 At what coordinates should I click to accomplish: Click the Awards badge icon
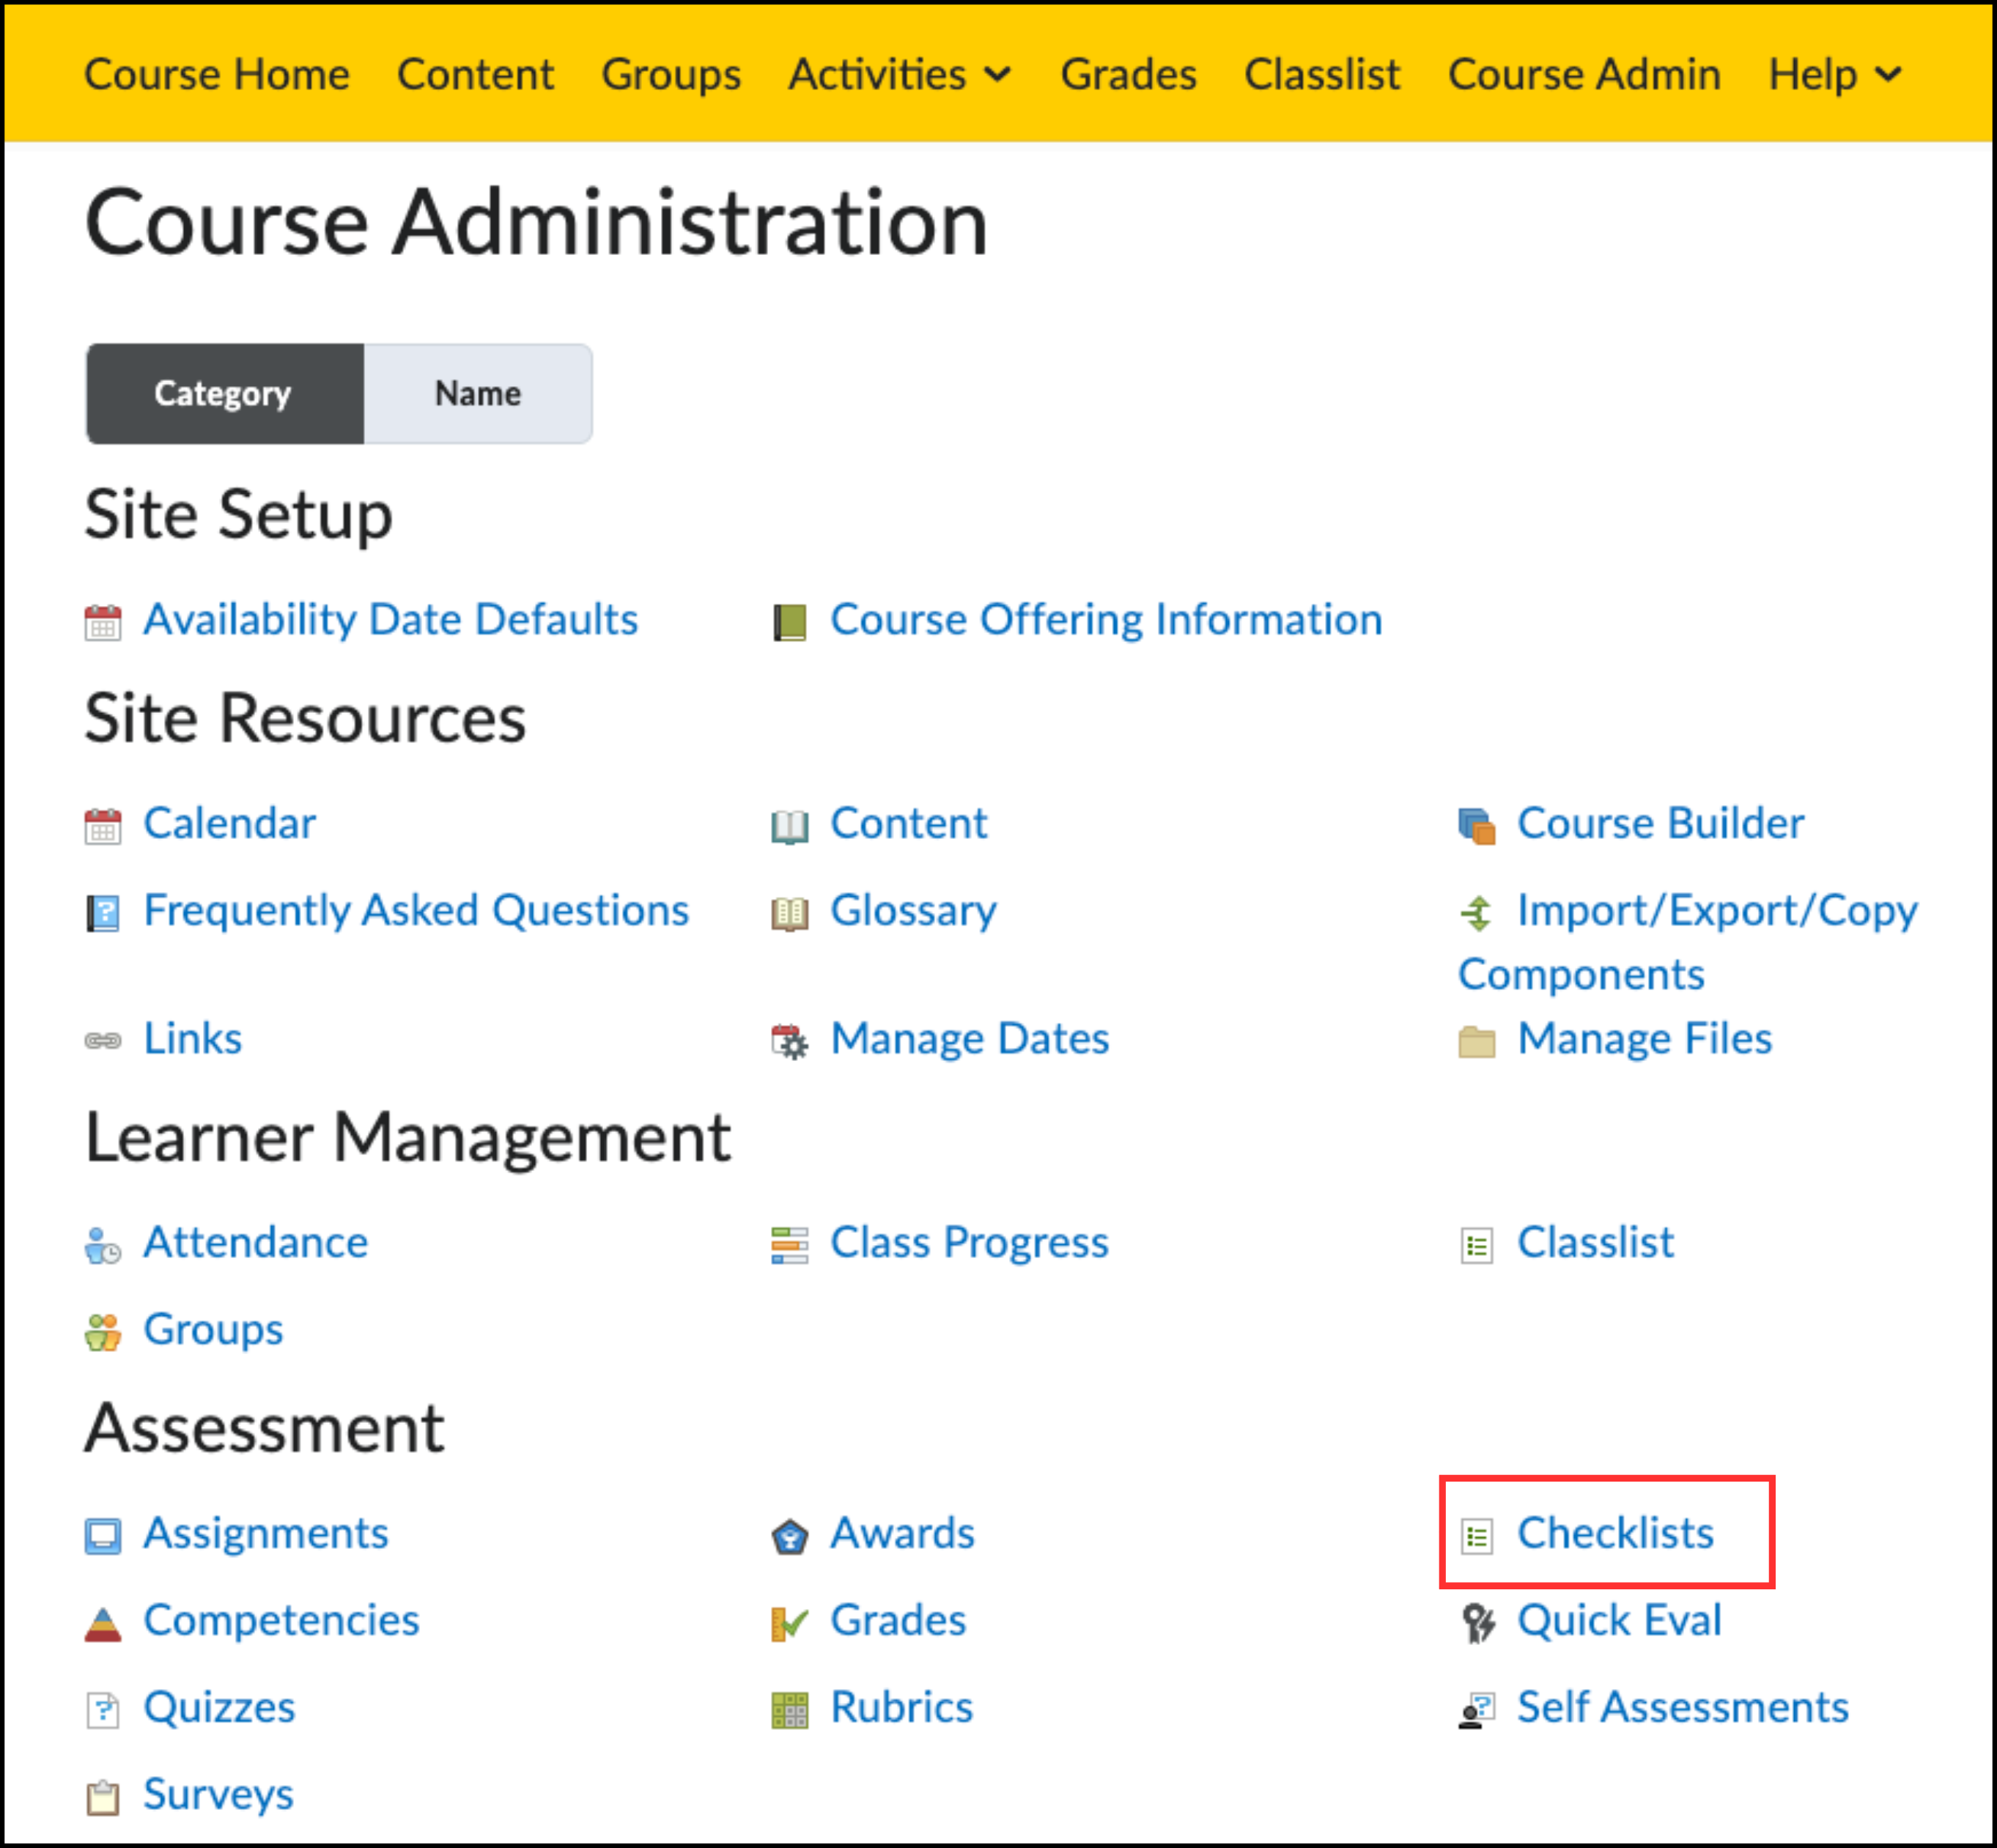(789, 1536)
